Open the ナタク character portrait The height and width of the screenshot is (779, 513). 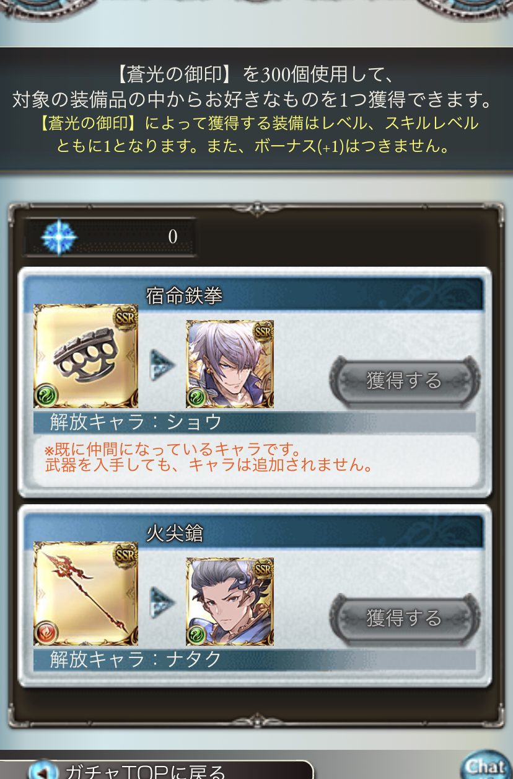[x=230, y=601]
